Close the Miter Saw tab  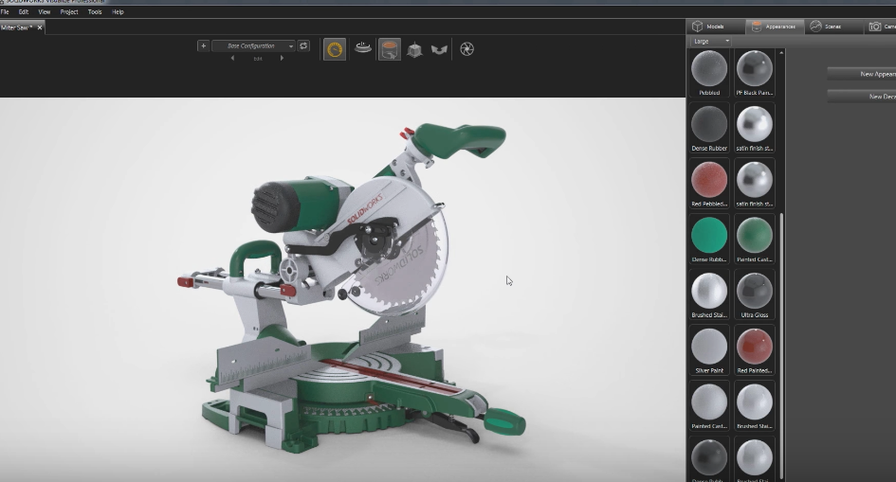tap(40, 27)
